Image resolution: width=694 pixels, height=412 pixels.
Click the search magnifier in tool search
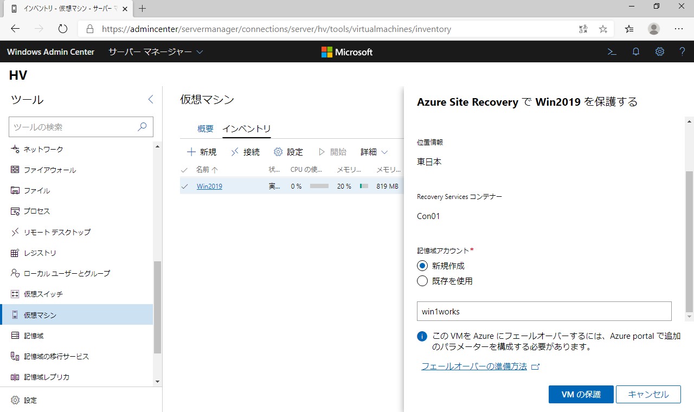[x=142, y=127]
